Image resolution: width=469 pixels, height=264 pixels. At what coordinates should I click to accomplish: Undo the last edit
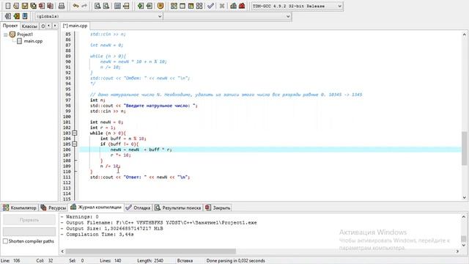coord(75,6)
